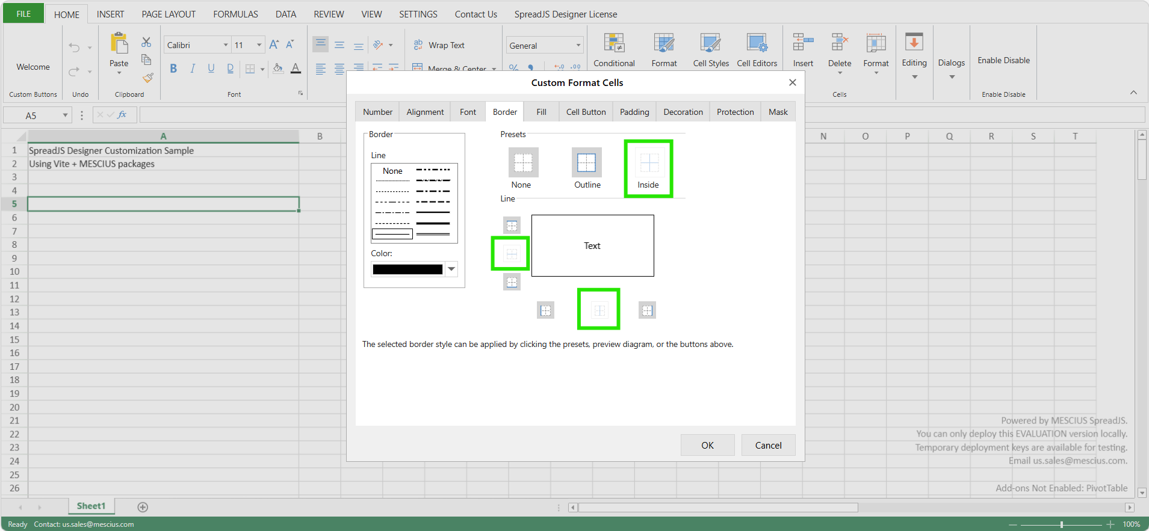The height and width of the screenshot is (531, 1149).
Task: Apply the Outline border preset
Action: 586,162
